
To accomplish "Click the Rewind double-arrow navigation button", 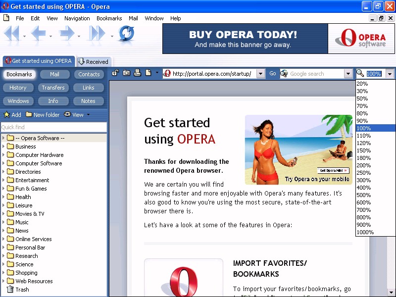I will pos(12,33).
